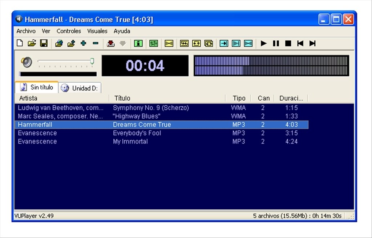The width and height of the screenshot is (372, 238).
Task: Select the "Highway Blues" title
Action: pos(137,116)
